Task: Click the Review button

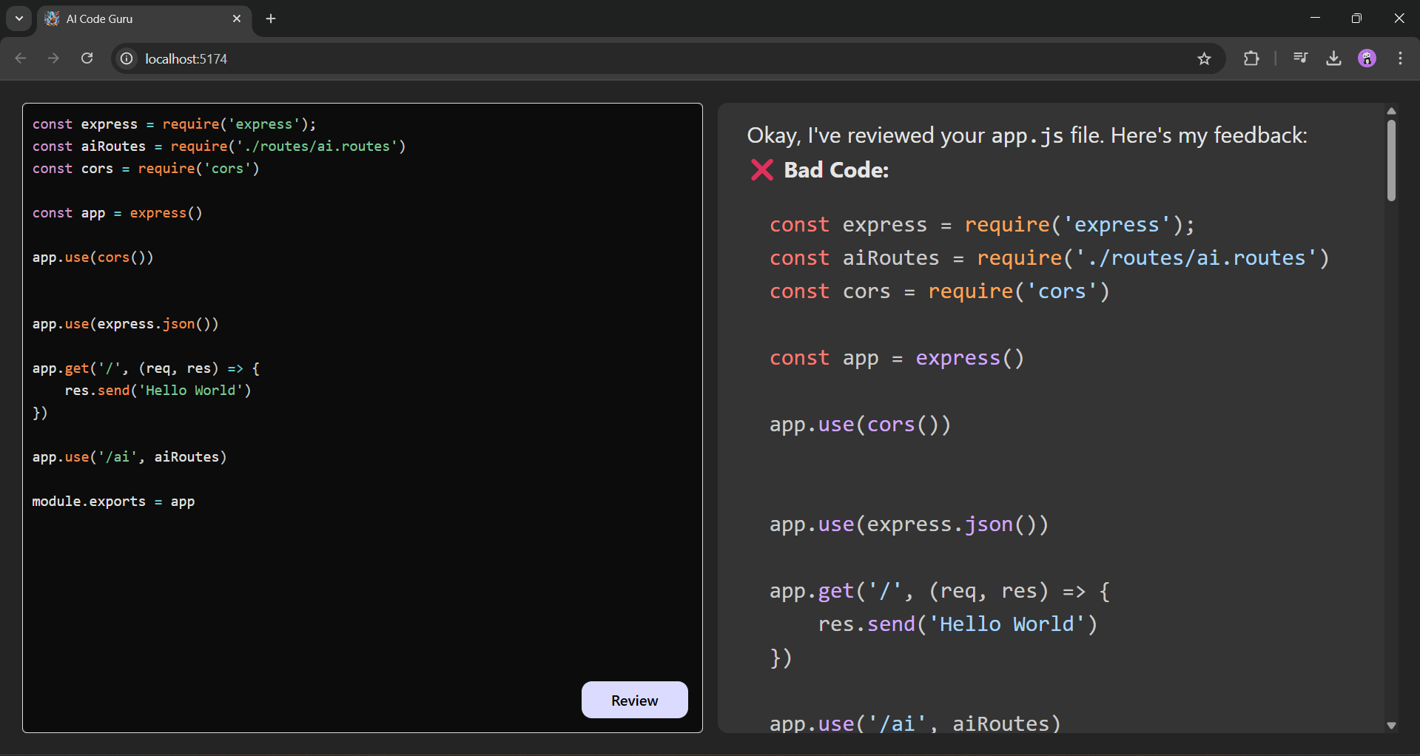Action: [x=634, y=700]
